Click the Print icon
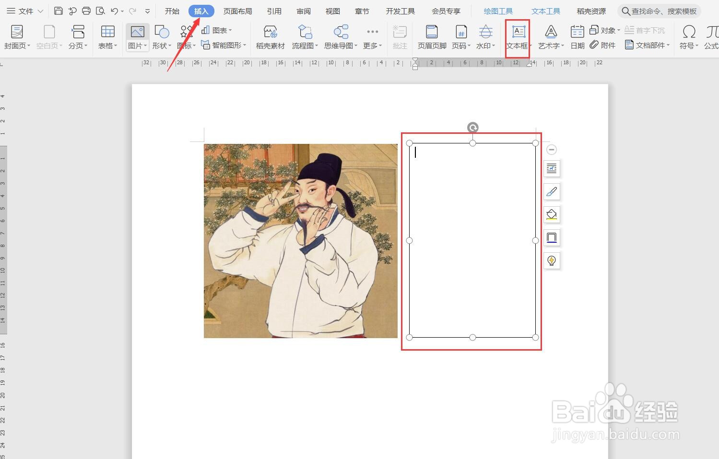Image resolution: width=719 pixels, height=459 pixels. point(86,11)
